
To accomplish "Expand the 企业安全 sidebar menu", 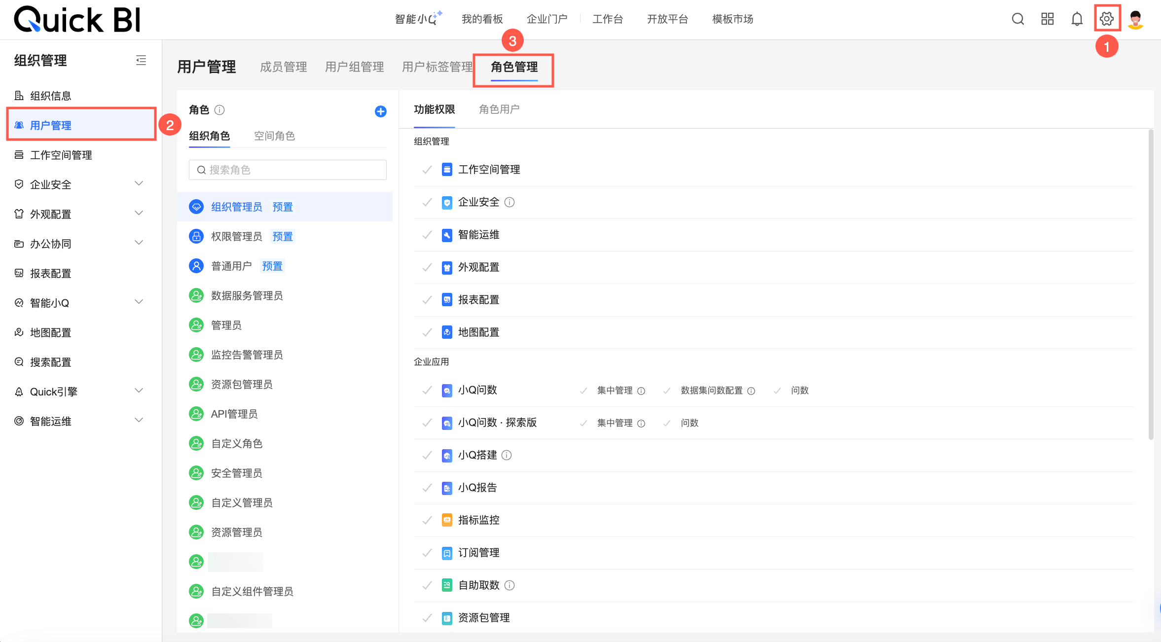I will tap(139, 184).
